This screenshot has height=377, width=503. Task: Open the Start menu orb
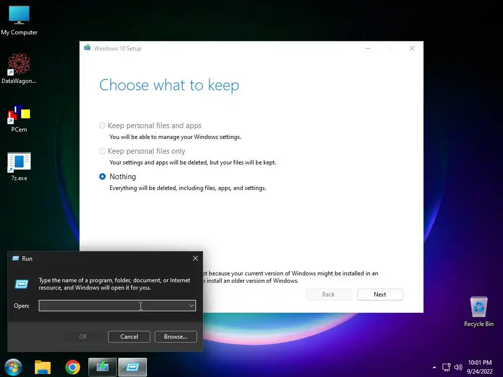point(13,367)
